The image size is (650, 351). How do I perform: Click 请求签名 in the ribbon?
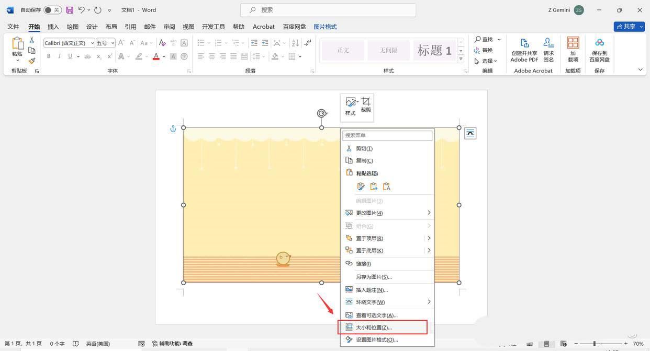(548, 51)
